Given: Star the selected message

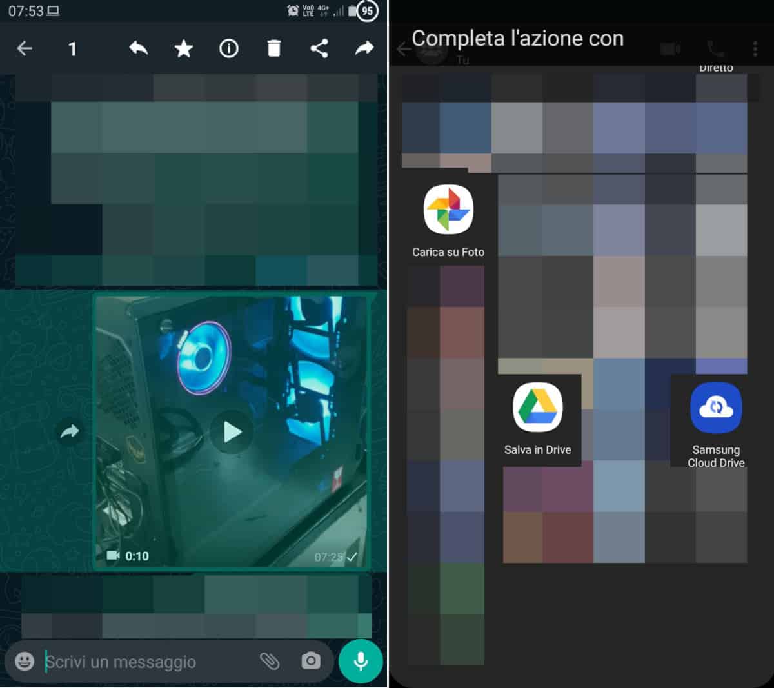Looking at the screenshot, I should click(184, 48).
